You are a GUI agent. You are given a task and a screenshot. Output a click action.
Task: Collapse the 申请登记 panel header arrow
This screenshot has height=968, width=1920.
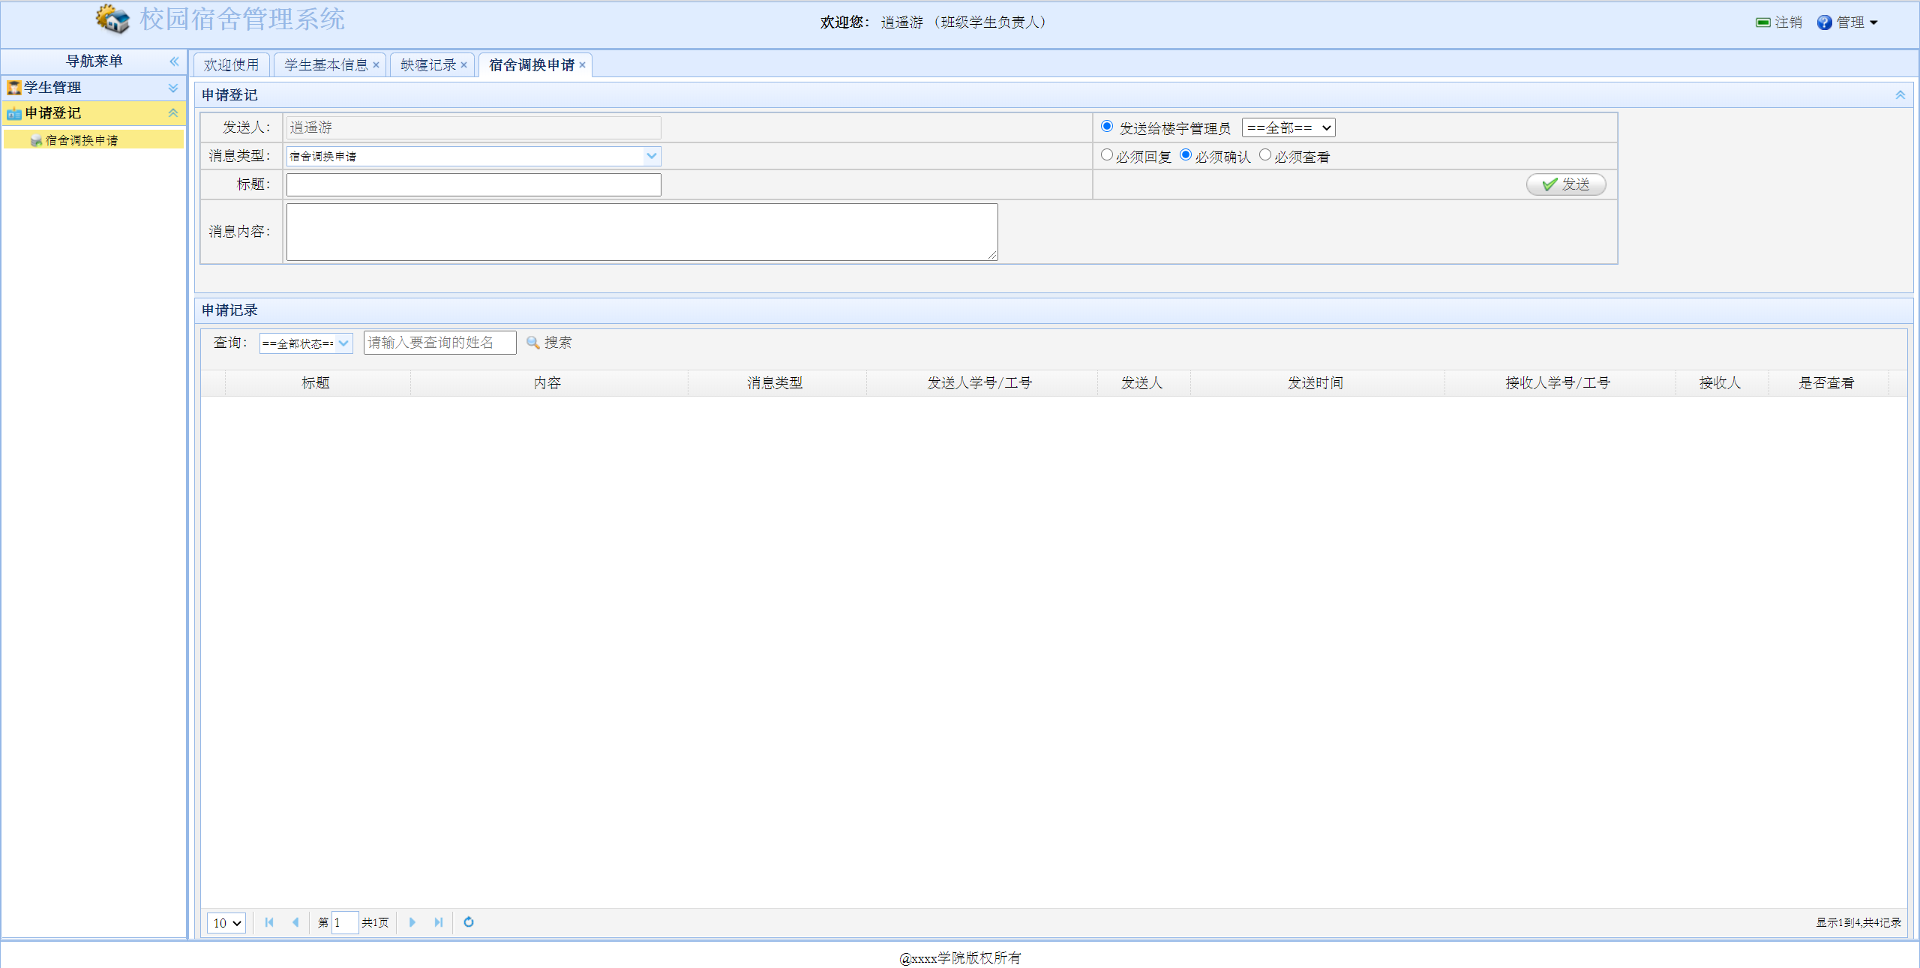pyautogui.click(x=1900, y=95)
